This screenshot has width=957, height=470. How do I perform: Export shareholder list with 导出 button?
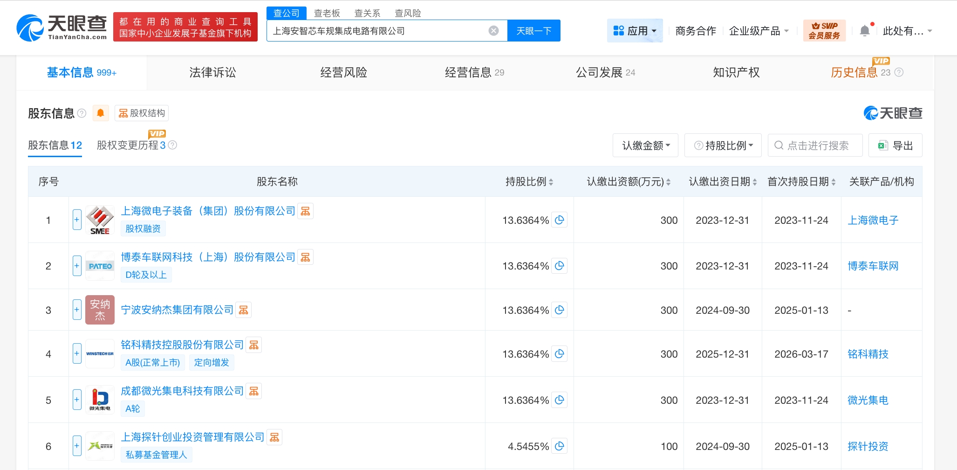[x=895, y=145]
